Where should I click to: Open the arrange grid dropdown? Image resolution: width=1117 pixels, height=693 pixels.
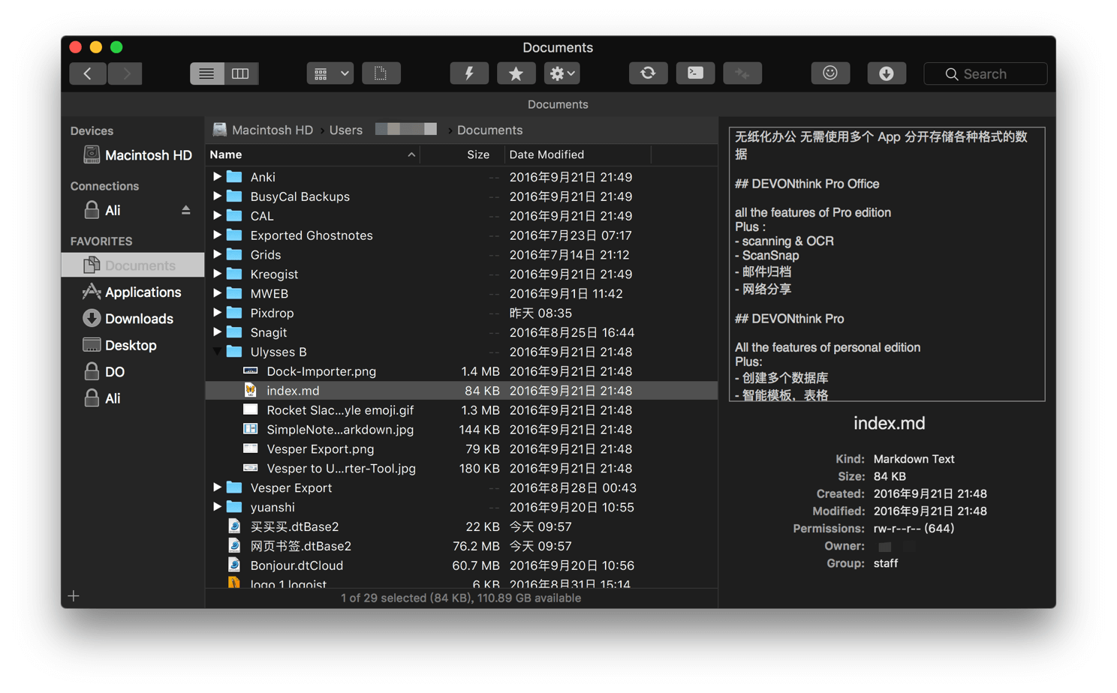330,73
